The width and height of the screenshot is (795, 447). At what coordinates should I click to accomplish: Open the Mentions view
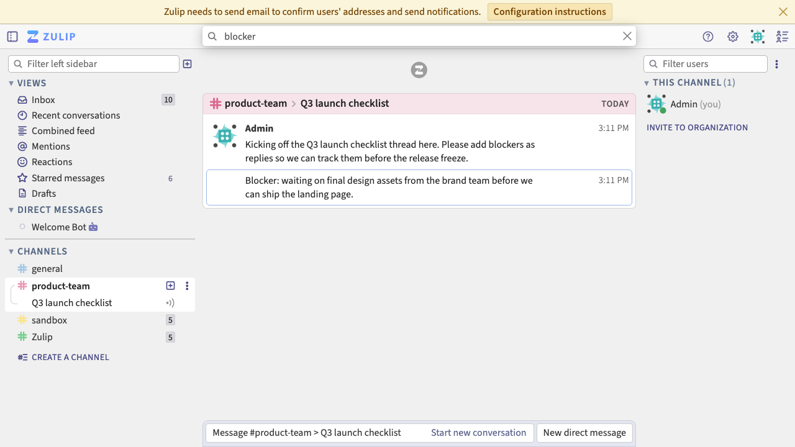(51, 147)
